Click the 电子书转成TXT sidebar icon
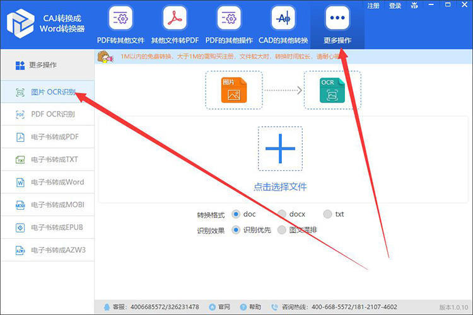Viewport: 473px width, 315px height. [20, 160]
